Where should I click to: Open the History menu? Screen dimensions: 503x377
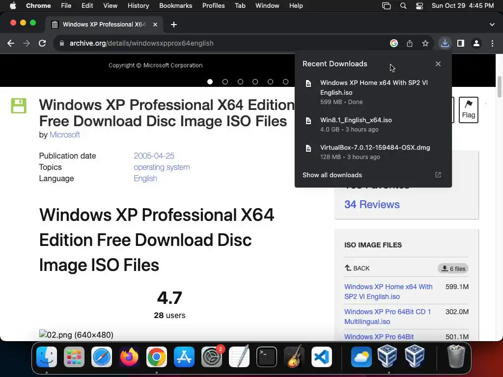(x=138, y=6)
